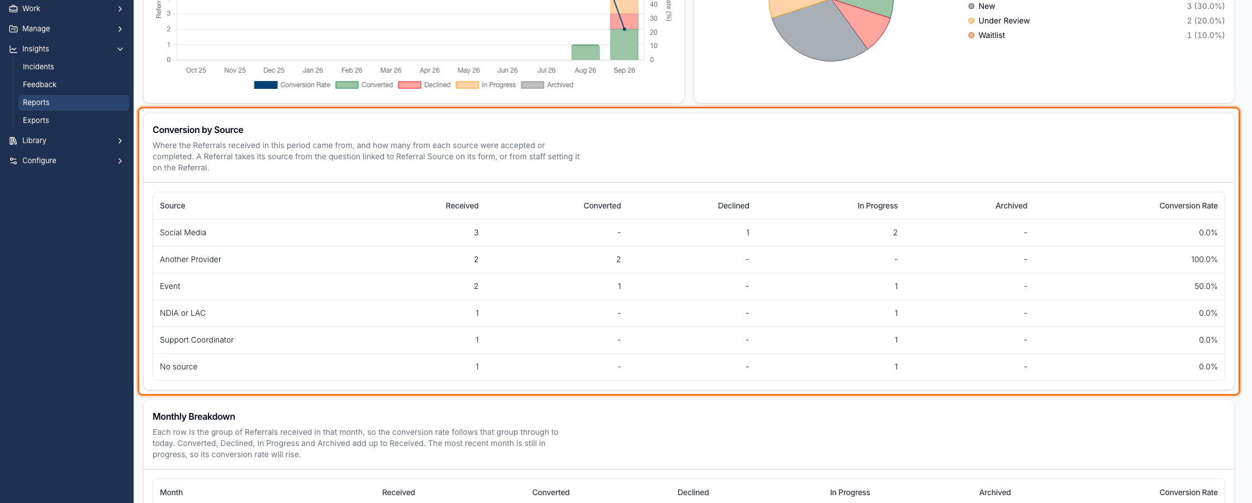Toggle the Archived legend swatch
Viewport: 1252px width, 503px height.
coord(533,85)
